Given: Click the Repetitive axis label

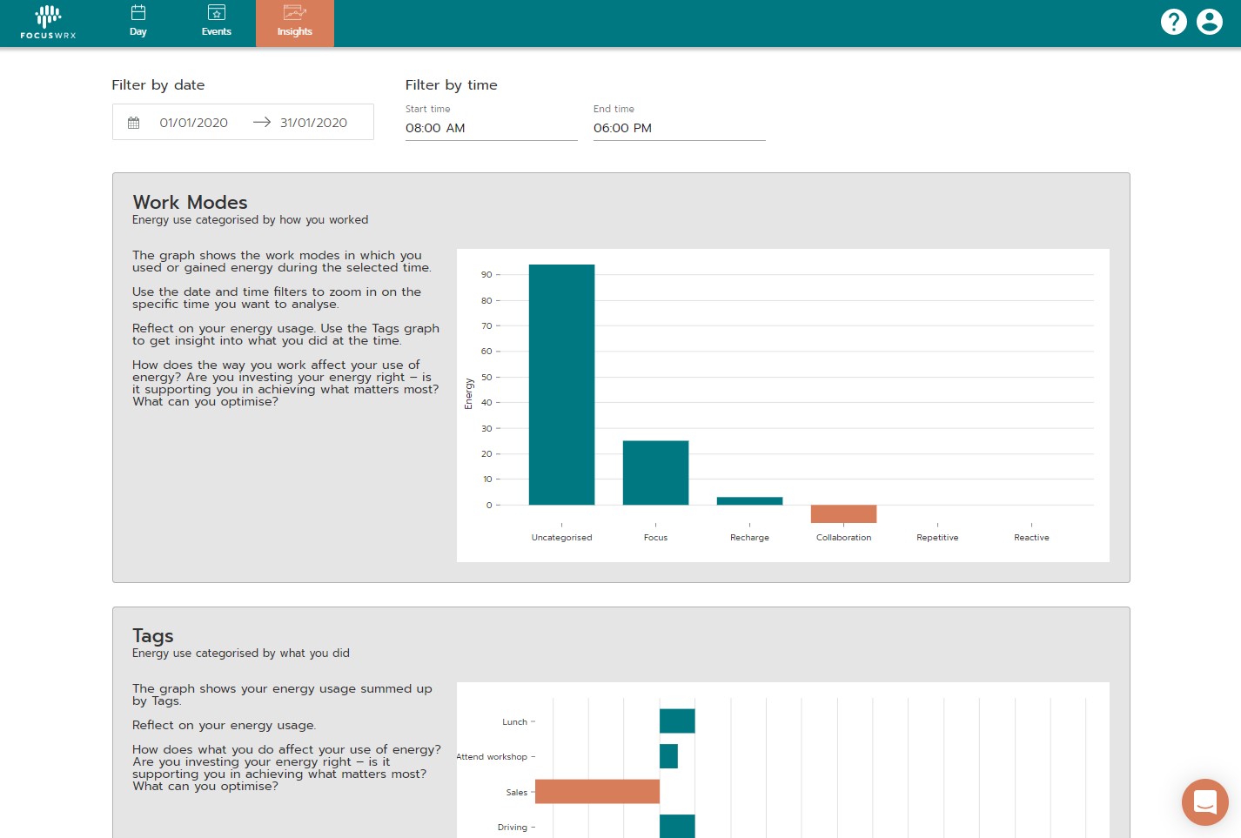Looking at the screenshot, I should pyautogui.click(x=937, y=538).
